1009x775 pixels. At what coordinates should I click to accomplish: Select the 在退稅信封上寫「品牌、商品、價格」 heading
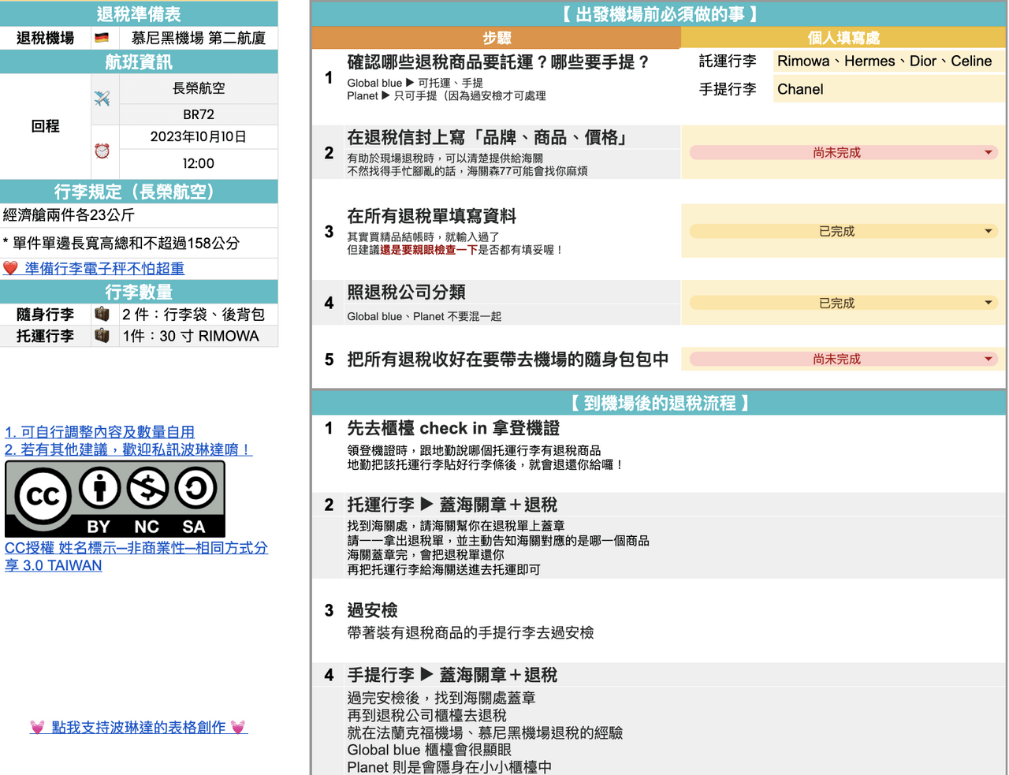coord(487,138)
